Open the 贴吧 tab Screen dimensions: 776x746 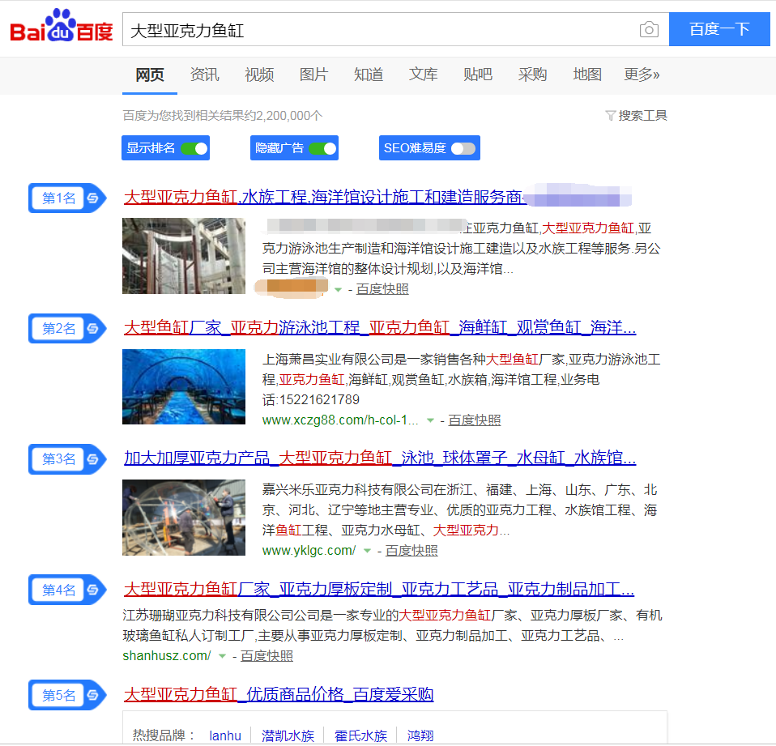pyautogui.click(x=478, y=75)
